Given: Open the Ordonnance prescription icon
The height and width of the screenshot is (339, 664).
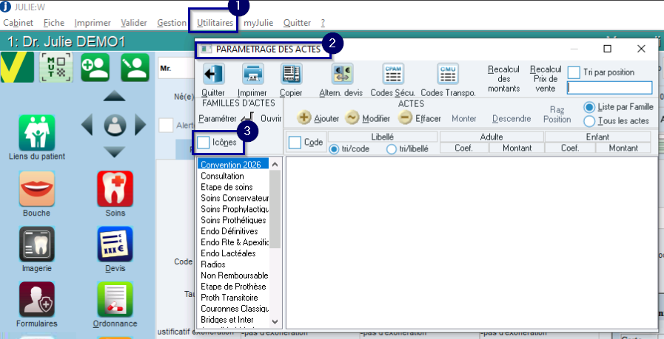Looking at the screenshot, I should [115, 300].
